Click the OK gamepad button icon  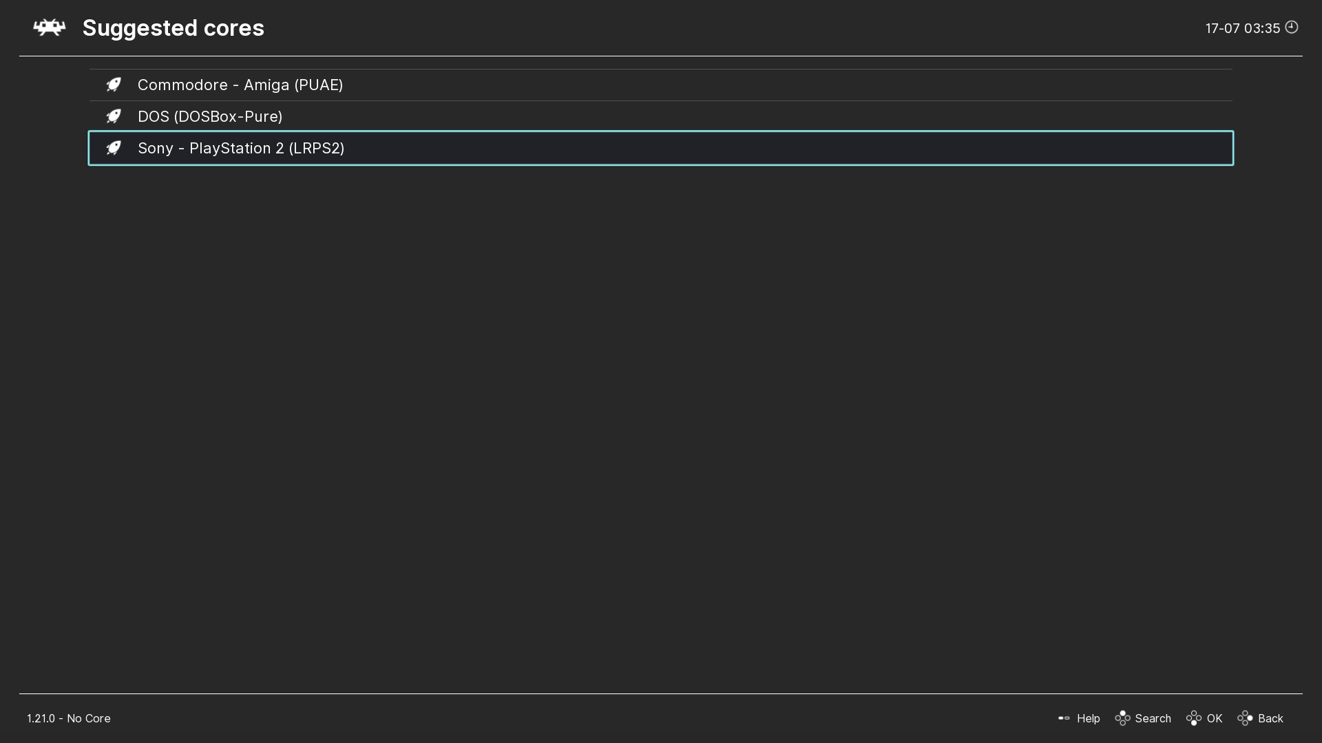click(x=1194, y=718)
